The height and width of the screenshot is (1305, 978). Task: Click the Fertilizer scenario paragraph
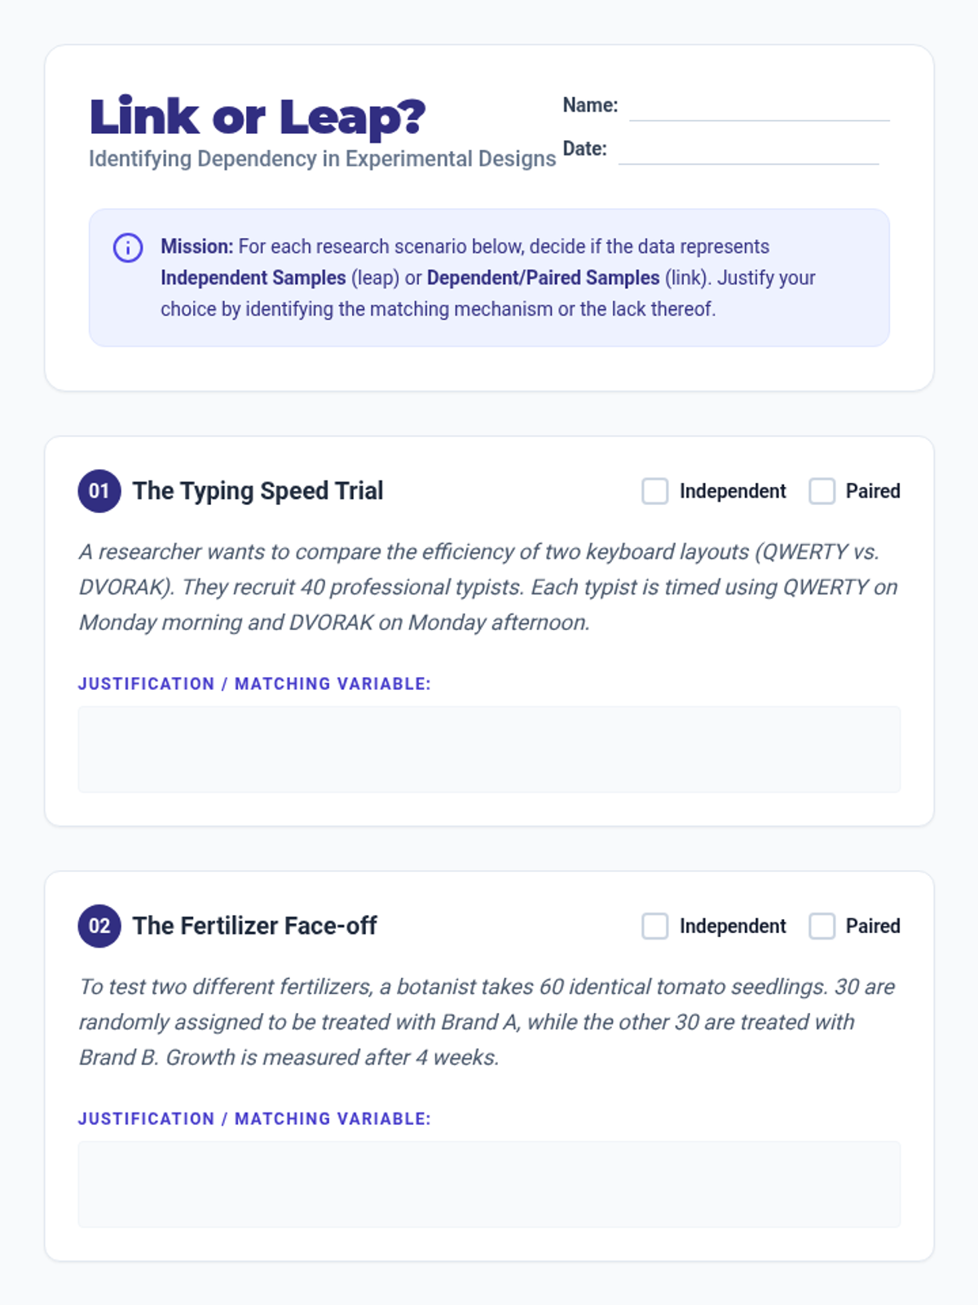coord(489,1022)
